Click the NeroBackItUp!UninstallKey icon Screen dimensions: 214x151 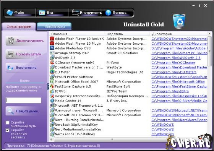[x=52, y=125]
